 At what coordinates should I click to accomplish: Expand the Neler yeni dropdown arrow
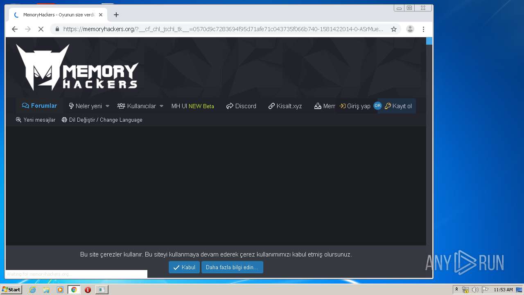(x=107, y=106)
